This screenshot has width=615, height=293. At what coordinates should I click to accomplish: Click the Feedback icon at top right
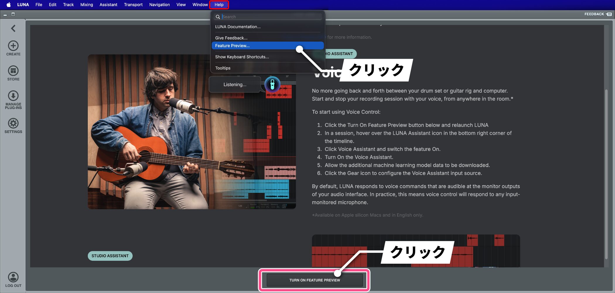point(609,14)
